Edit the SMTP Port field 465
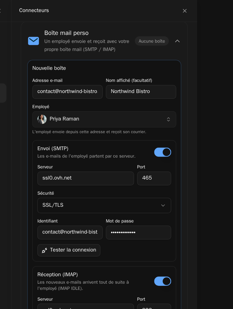The width and height of the screenshot is (233, 309). pyautogui.click(x=154, y=178)
